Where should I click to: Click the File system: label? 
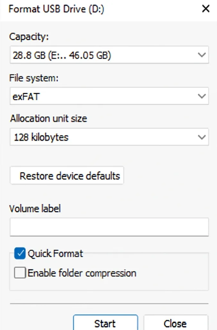(34, 78)
